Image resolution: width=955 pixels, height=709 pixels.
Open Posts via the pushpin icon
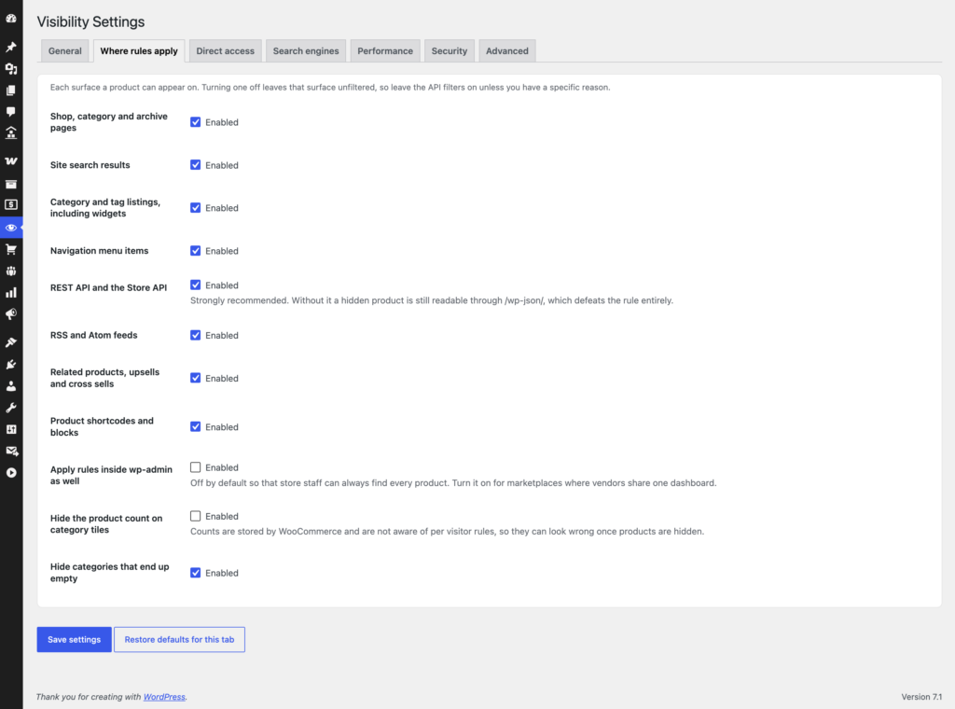click(11, 47)
